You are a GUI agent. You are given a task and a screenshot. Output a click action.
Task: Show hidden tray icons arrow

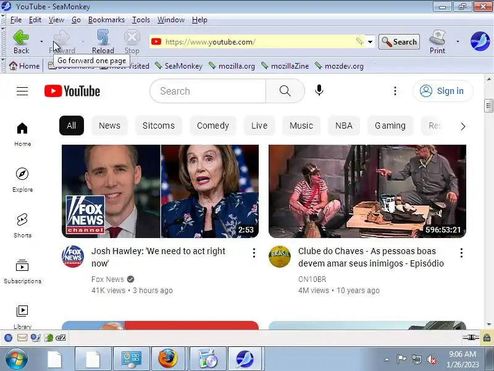(x=387, y=359)
